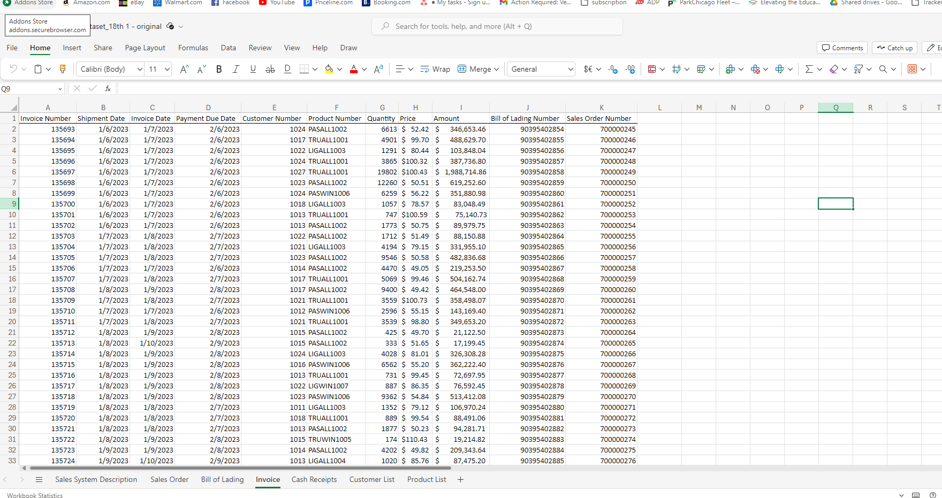Click the Insert cells icon
This screenshot has width=942, height=498.
[x=730, y=69]
